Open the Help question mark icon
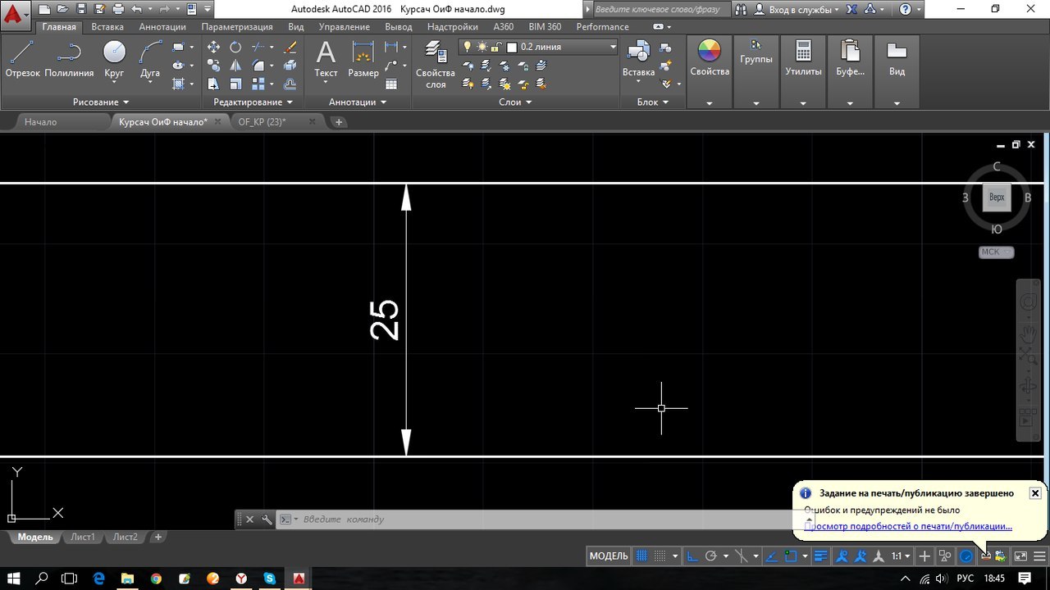This screenshot has height=590, width=1050. click(x=905, y=10)
